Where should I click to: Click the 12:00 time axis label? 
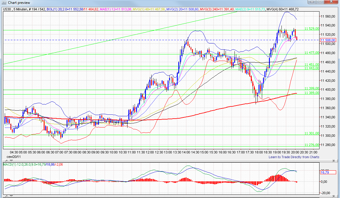[x=149, y=153]
